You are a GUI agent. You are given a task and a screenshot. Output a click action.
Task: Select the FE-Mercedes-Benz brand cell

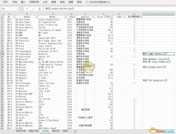click(27, 62)
